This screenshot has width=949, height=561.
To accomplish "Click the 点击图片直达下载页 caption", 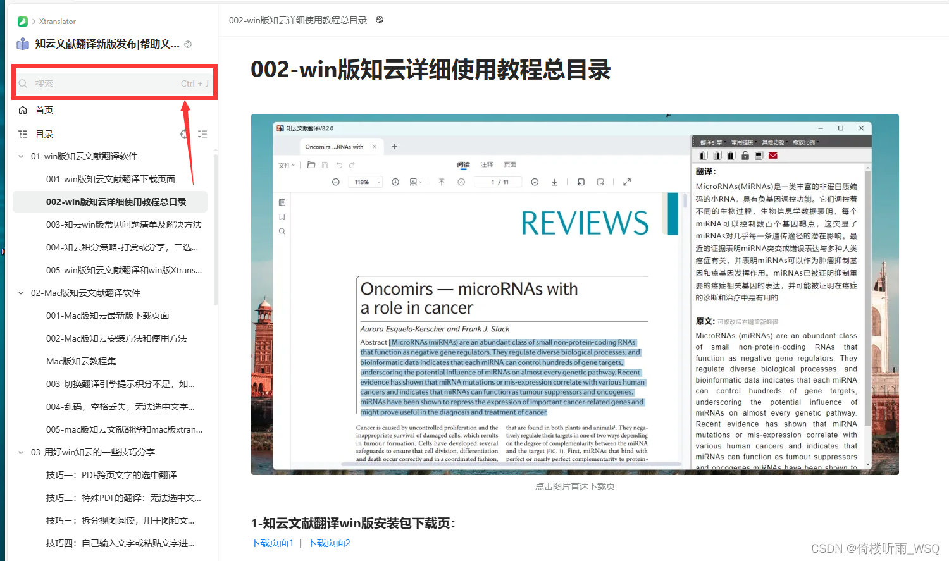I will [574, 486].
